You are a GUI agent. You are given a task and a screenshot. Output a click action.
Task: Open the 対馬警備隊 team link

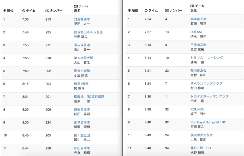pyautogui.click(x=82, y=19)
